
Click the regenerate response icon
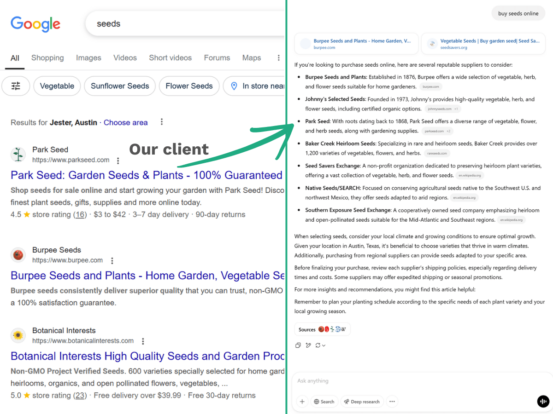[x=318, y=345]
